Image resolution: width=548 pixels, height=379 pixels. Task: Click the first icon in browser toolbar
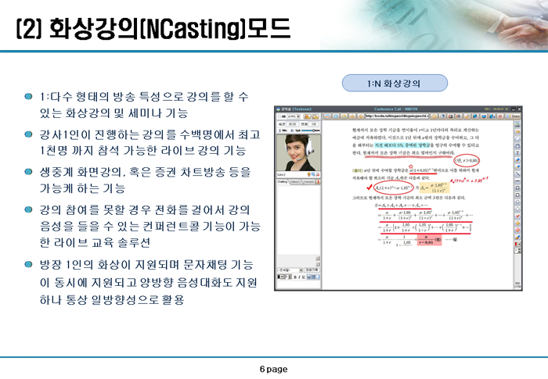click(x=327, y=116)
